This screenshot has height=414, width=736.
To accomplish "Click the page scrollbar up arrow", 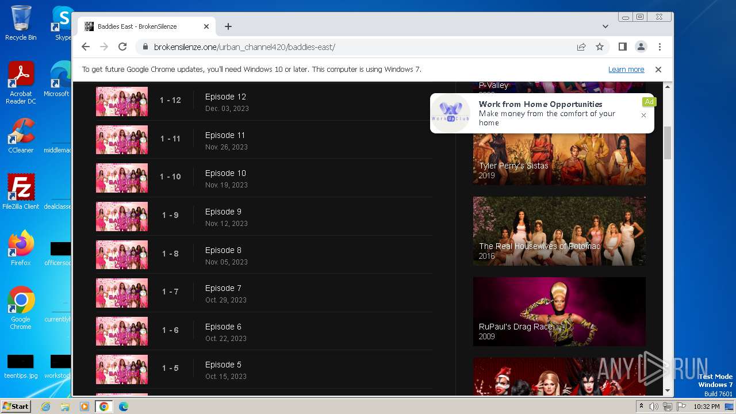I will (x=668, y=87).
